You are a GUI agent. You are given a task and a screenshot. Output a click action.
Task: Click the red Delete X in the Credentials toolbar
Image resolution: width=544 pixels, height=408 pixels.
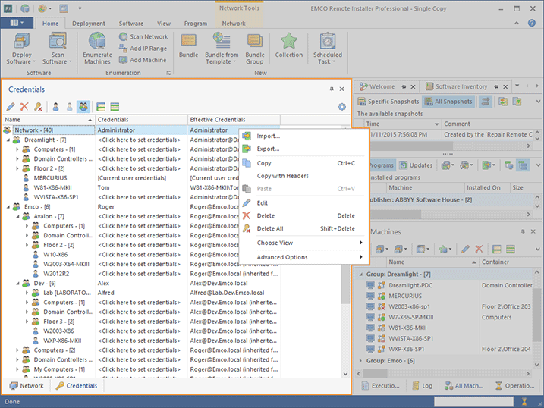tap(24, 107)
